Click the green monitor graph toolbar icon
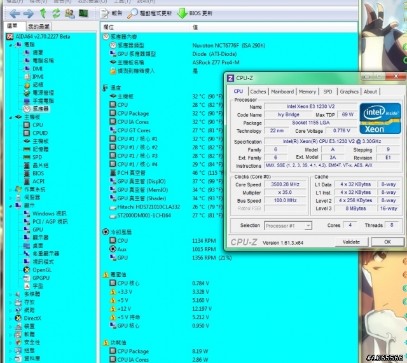Viewport: 407px width, 363px height. (83, 13)
